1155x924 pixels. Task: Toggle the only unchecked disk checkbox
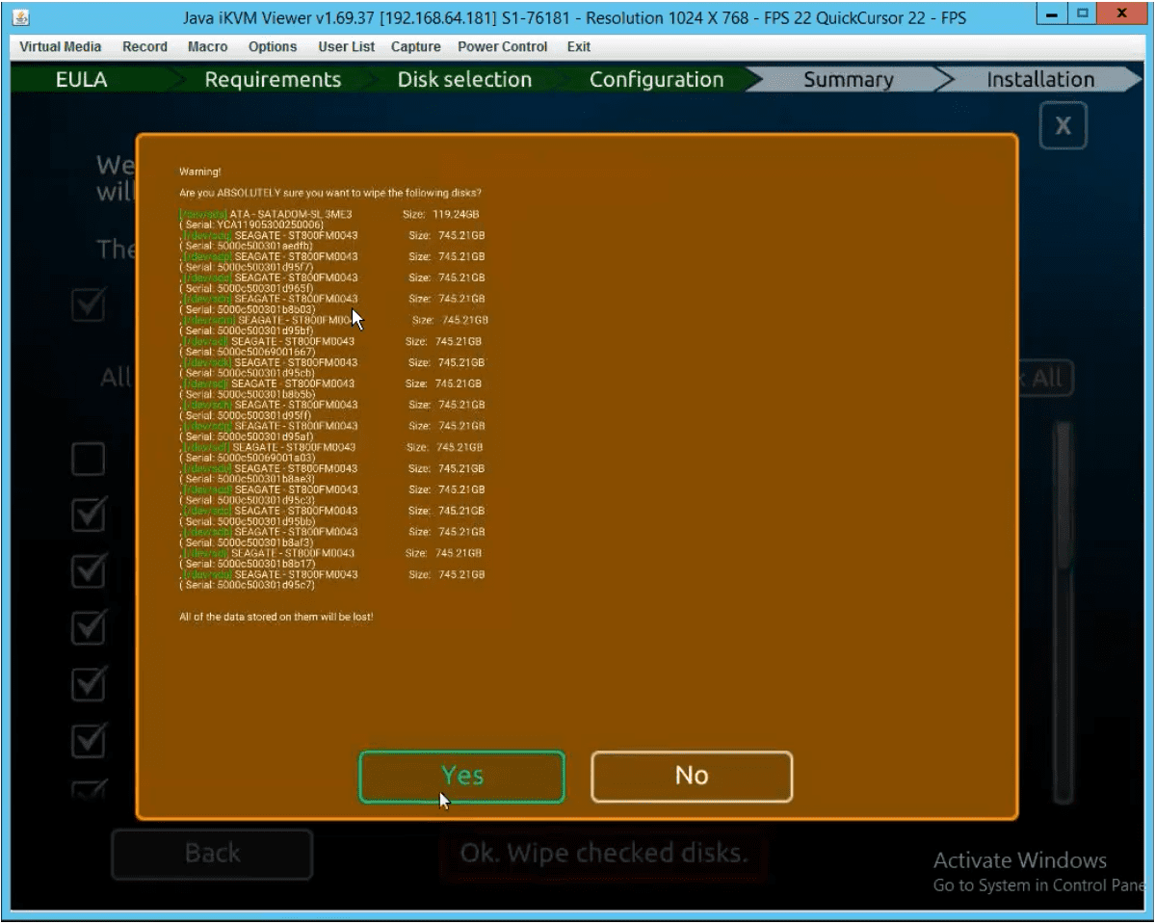coord(89,459)
